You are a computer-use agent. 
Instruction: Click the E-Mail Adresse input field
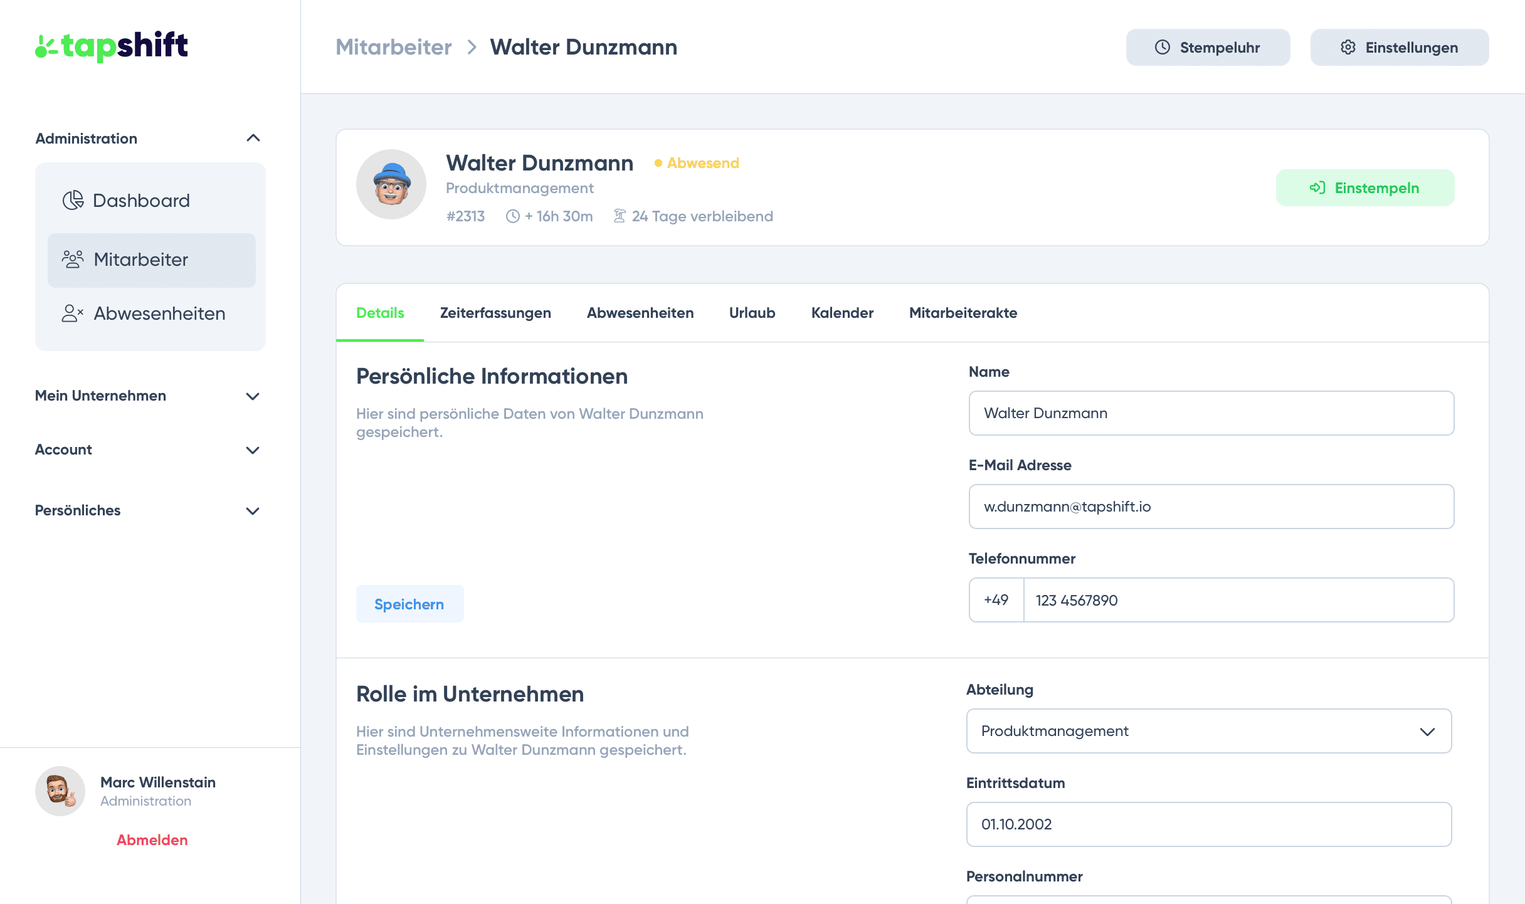1211,507
